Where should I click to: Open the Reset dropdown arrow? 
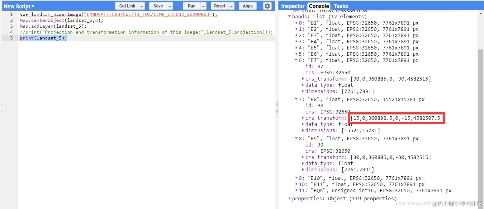[x=231, y=6]
